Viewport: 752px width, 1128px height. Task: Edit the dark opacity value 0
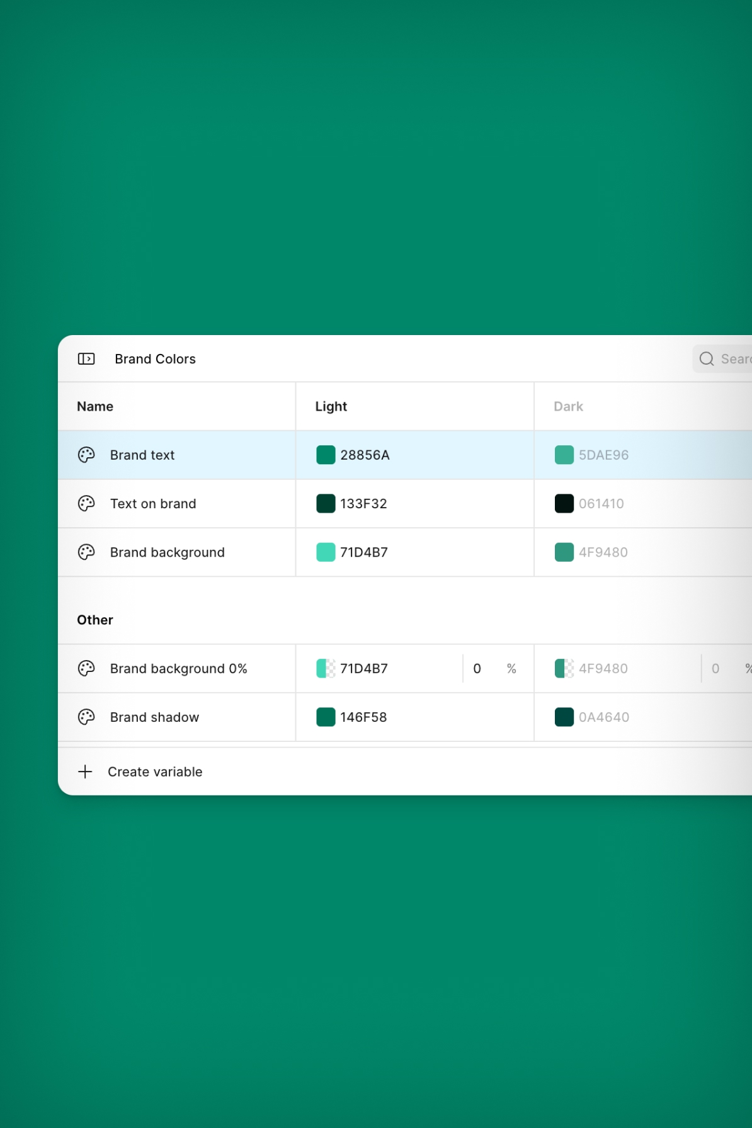pos(715,669)
